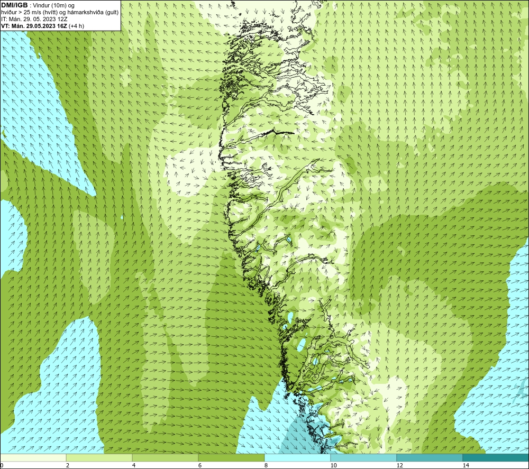Click the '0' label on the color scale
529x469 pixels.
2,466
